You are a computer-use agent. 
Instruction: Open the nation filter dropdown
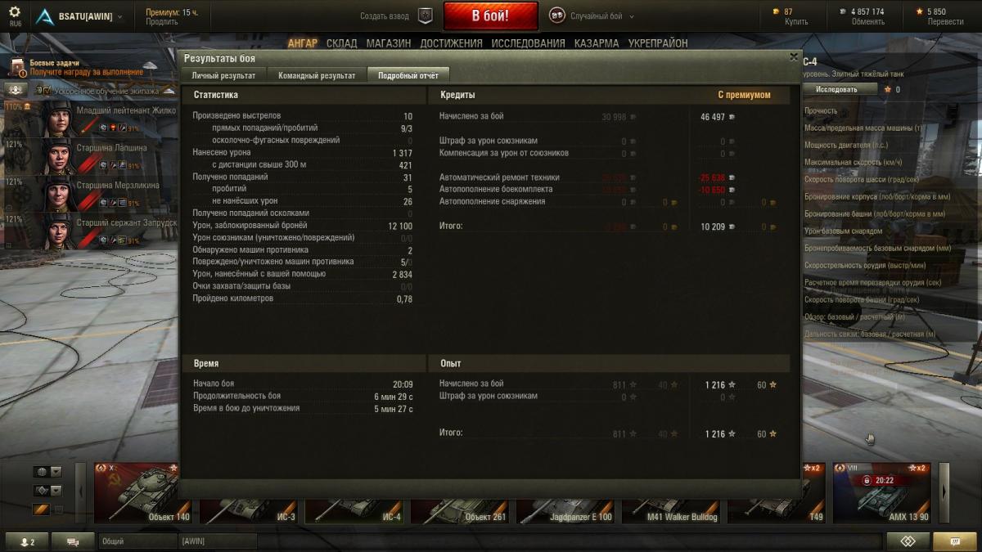47,472
